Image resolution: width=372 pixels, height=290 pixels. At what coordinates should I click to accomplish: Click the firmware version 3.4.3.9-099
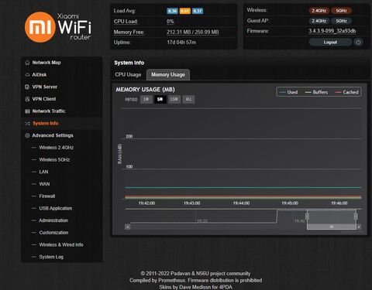tap(332, 31)
